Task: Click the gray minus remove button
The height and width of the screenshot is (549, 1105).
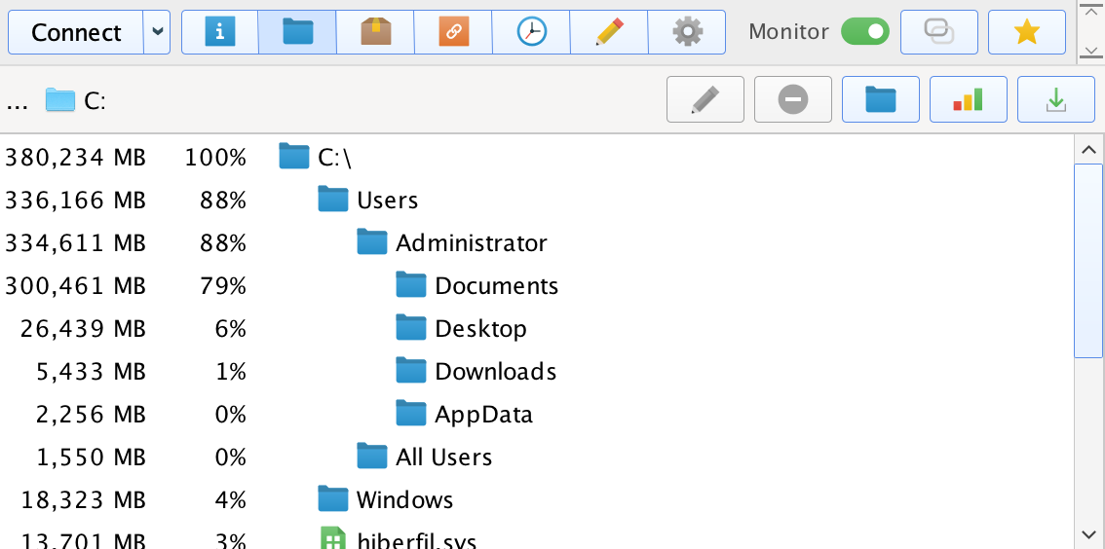Action: click(793, 99)
